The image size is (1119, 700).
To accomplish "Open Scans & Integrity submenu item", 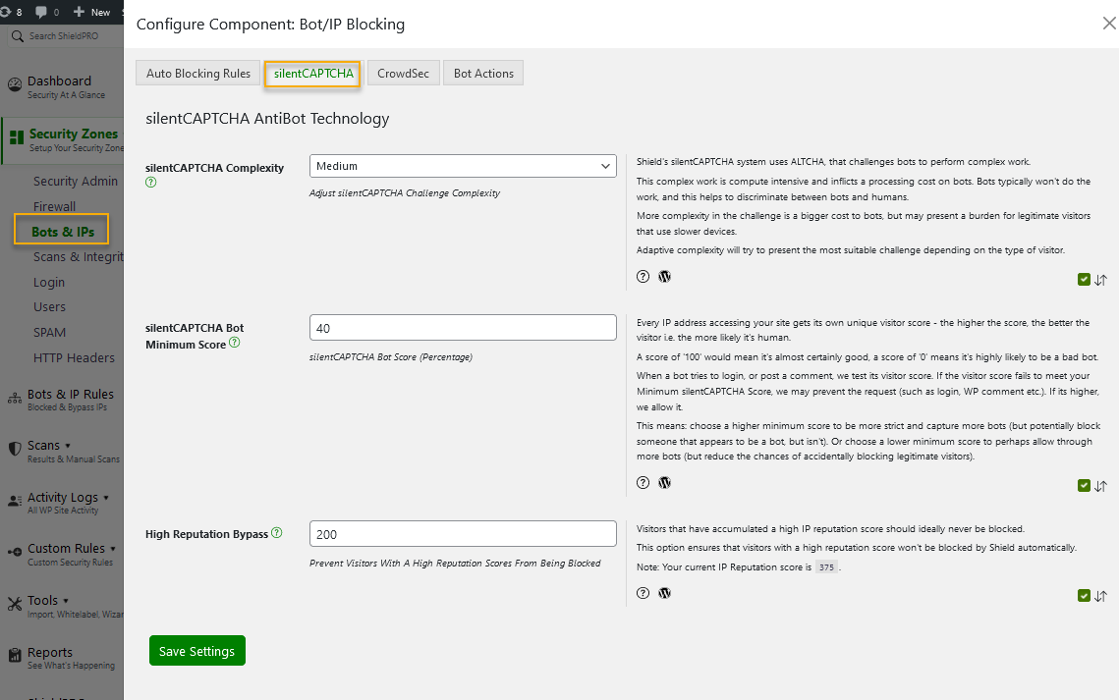I will tap(78, 256).
